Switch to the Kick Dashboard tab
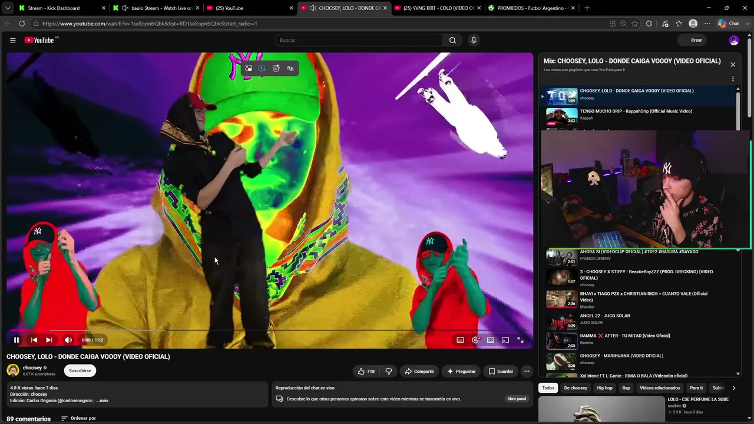 click(x=61, y=8)
